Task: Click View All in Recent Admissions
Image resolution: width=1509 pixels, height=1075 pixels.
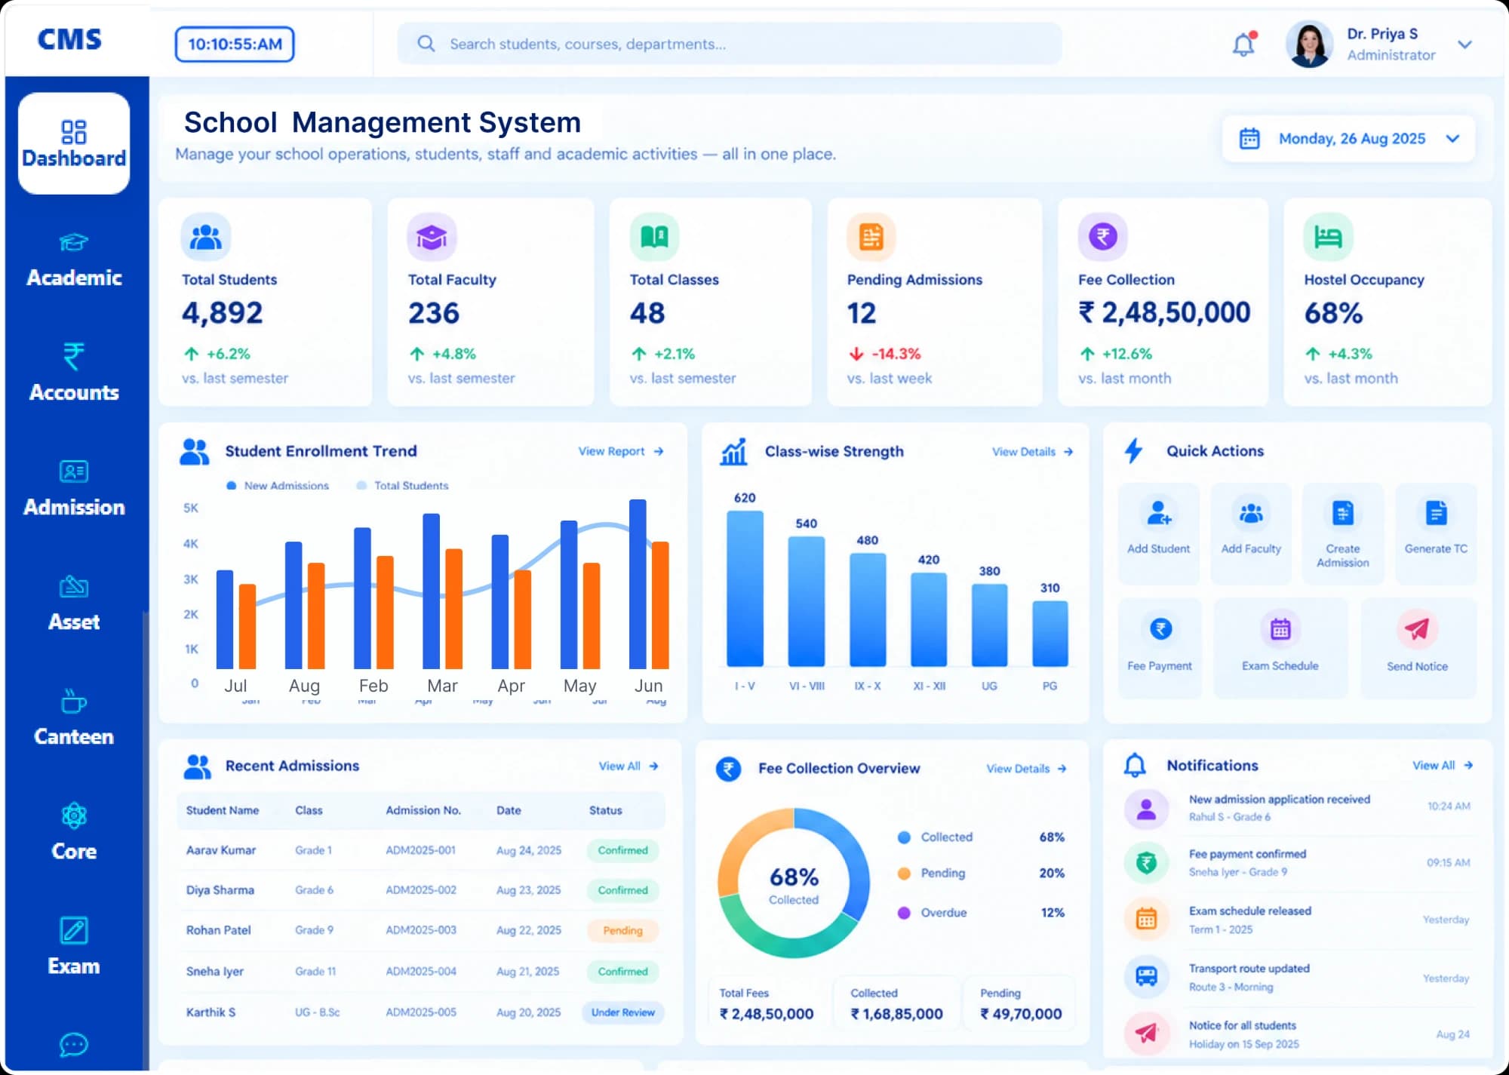Action: [628, 766]
